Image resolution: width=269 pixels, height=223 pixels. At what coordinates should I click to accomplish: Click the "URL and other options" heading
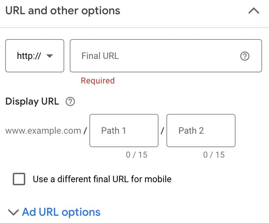click(63, 11)
